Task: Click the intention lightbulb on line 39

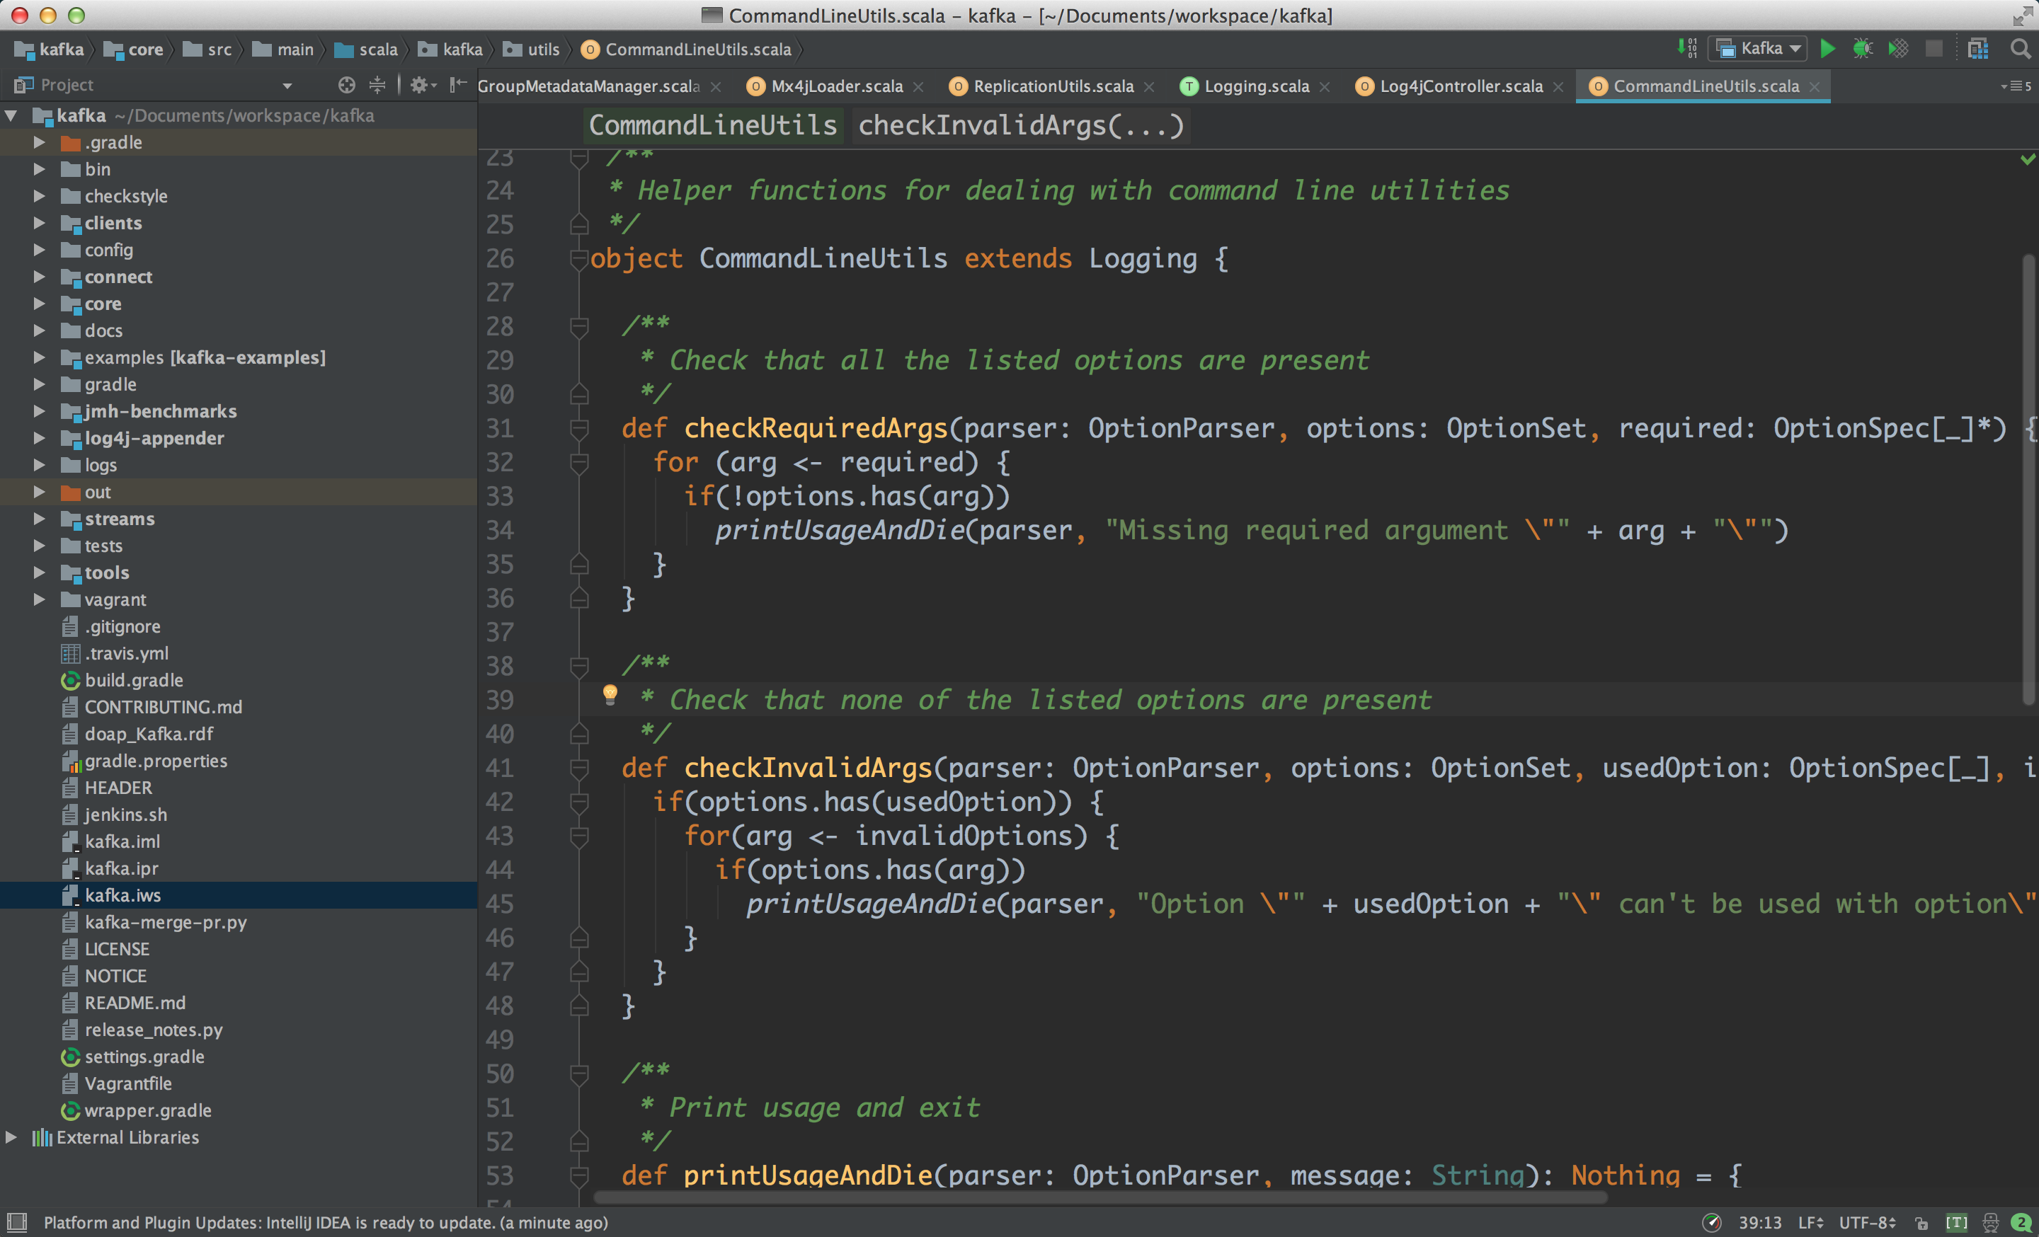Action: tap(610, 694)
